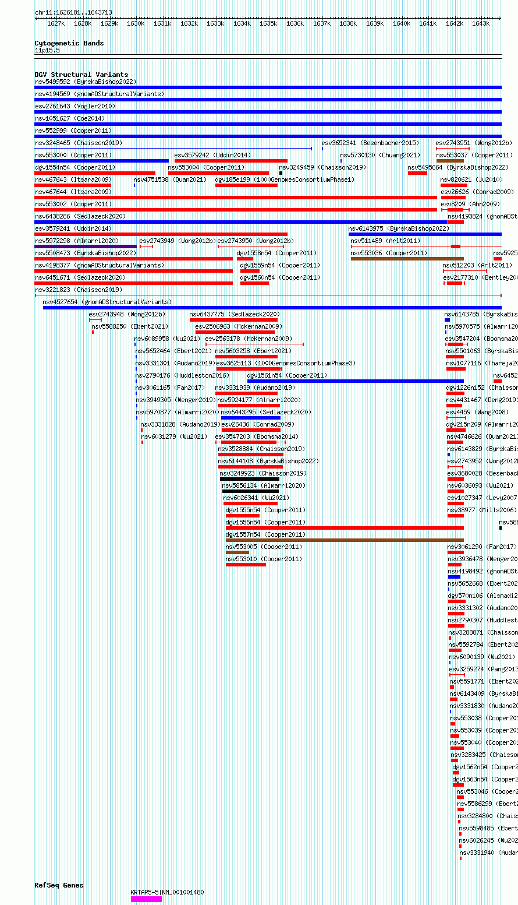Click nsv6026341 (Wu2021) label
The width and height of the screenshot is (518, 905).
tap(257, 498)
